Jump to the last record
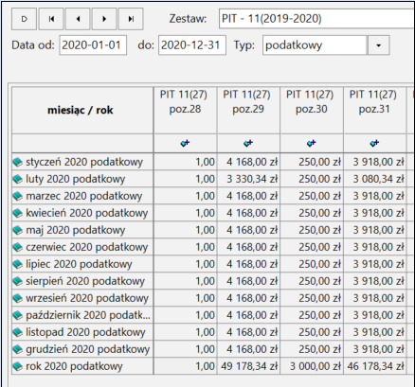The height and width of the screenshot is (387, 415). (131, 19)
